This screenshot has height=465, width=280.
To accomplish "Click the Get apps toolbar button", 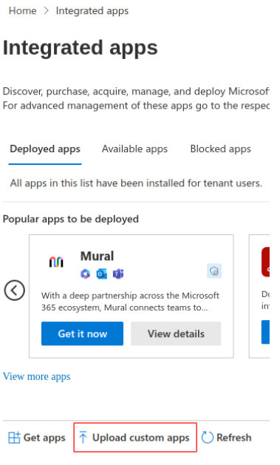I will point(37,438).
